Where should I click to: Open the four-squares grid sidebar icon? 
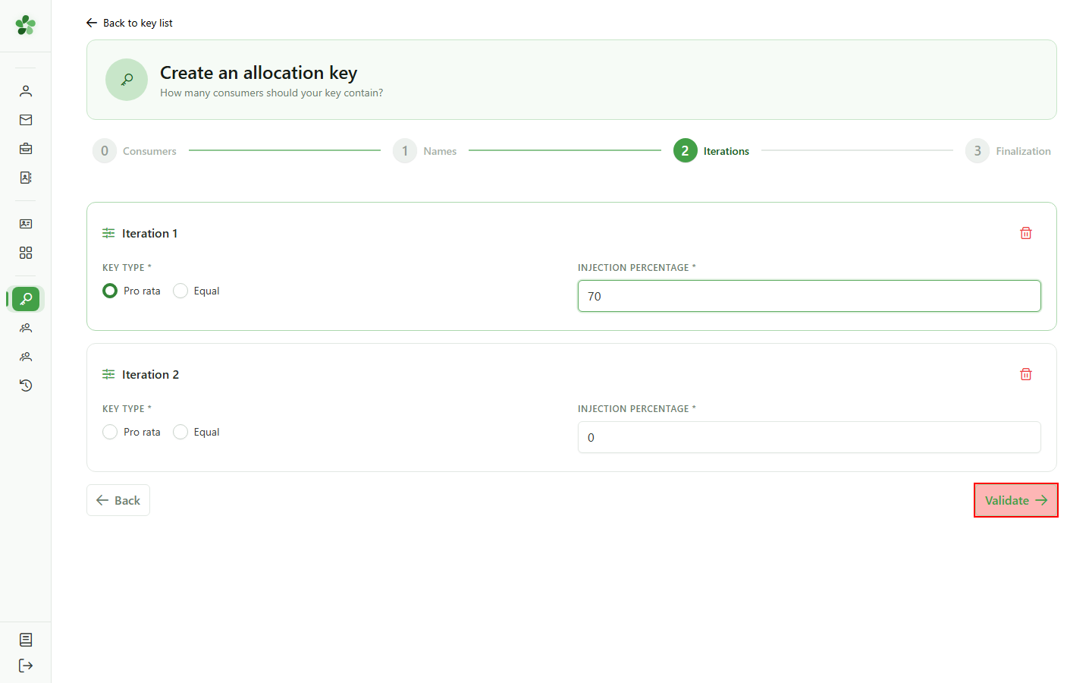pos(26,253)
